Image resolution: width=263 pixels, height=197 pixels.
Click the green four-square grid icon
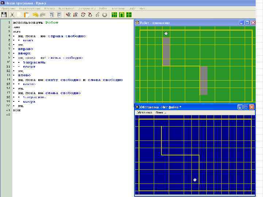point(129,15)
